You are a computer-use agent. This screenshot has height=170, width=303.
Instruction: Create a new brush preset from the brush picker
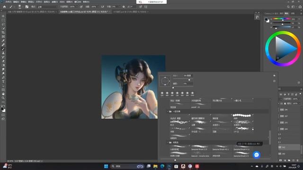275,81
